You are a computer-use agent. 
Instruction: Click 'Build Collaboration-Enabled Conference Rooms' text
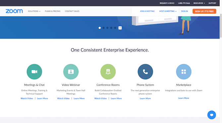[108, 92]
